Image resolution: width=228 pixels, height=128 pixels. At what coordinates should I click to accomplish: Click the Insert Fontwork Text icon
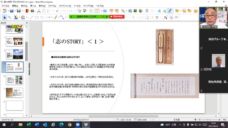(159, 11)
